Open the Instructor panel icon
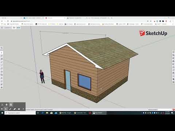 point(174,55)
